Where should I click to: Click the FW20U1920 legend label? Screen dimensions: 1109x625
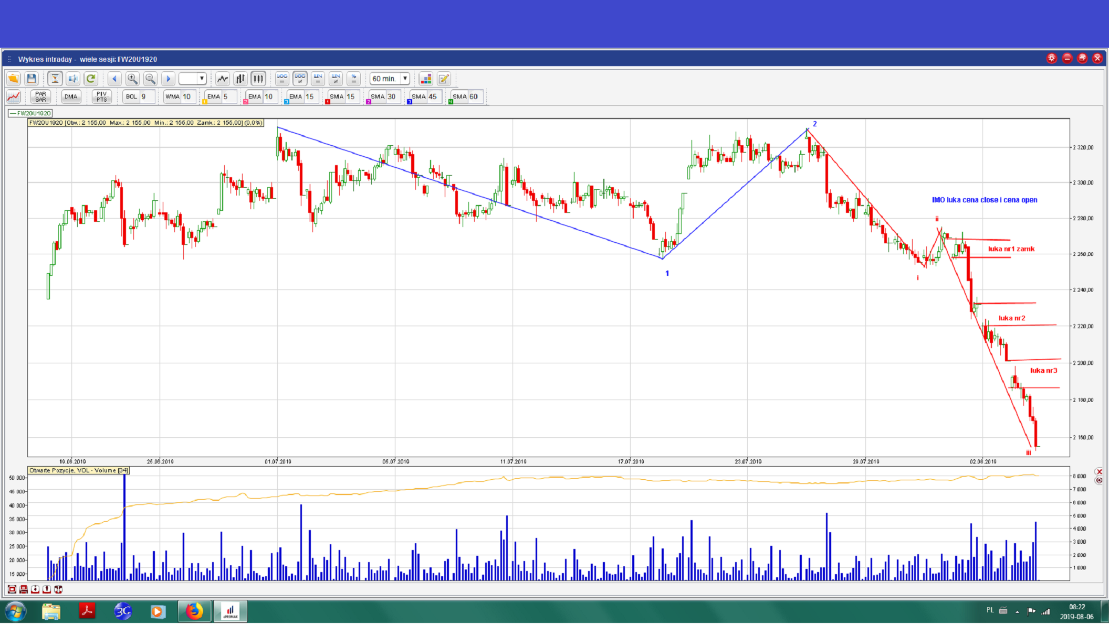point(30,113)
